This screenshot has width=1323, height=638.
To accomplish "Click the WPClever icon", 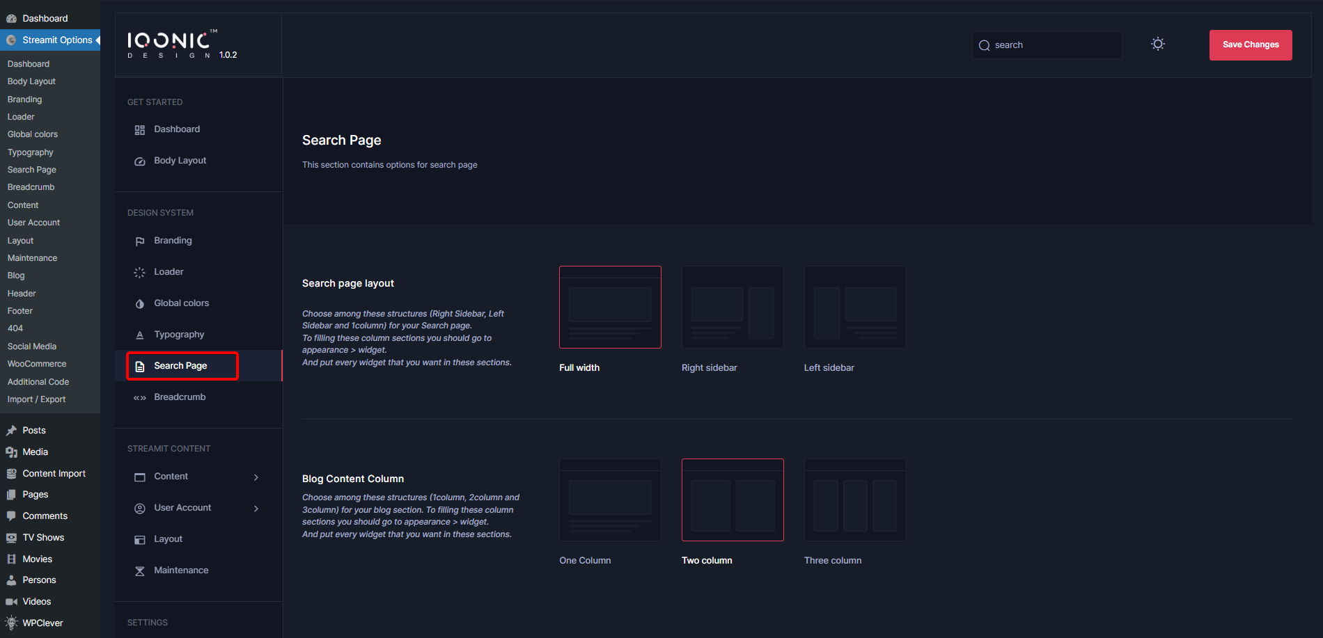I will click(x=11, y=623).
